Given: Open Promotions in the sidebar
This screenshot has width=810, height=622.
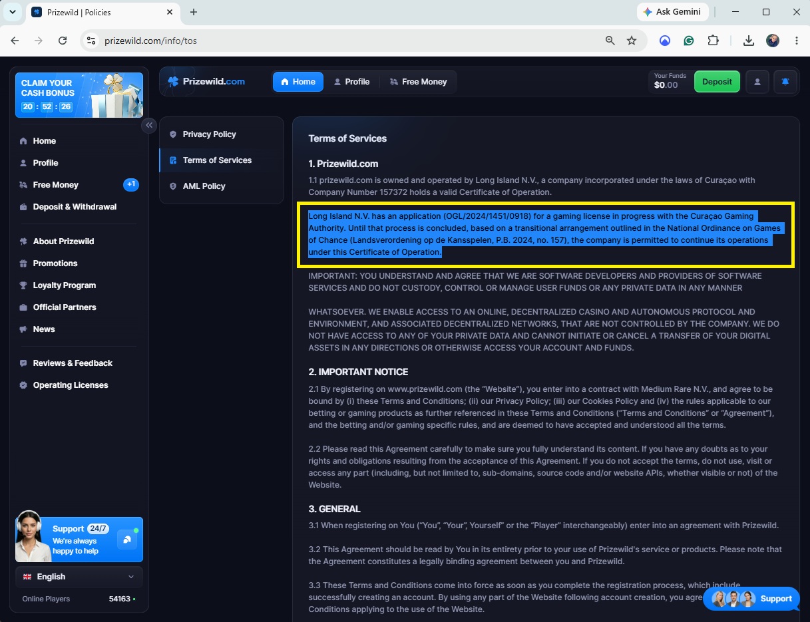Looking at the screenshot, I should 79,263.
